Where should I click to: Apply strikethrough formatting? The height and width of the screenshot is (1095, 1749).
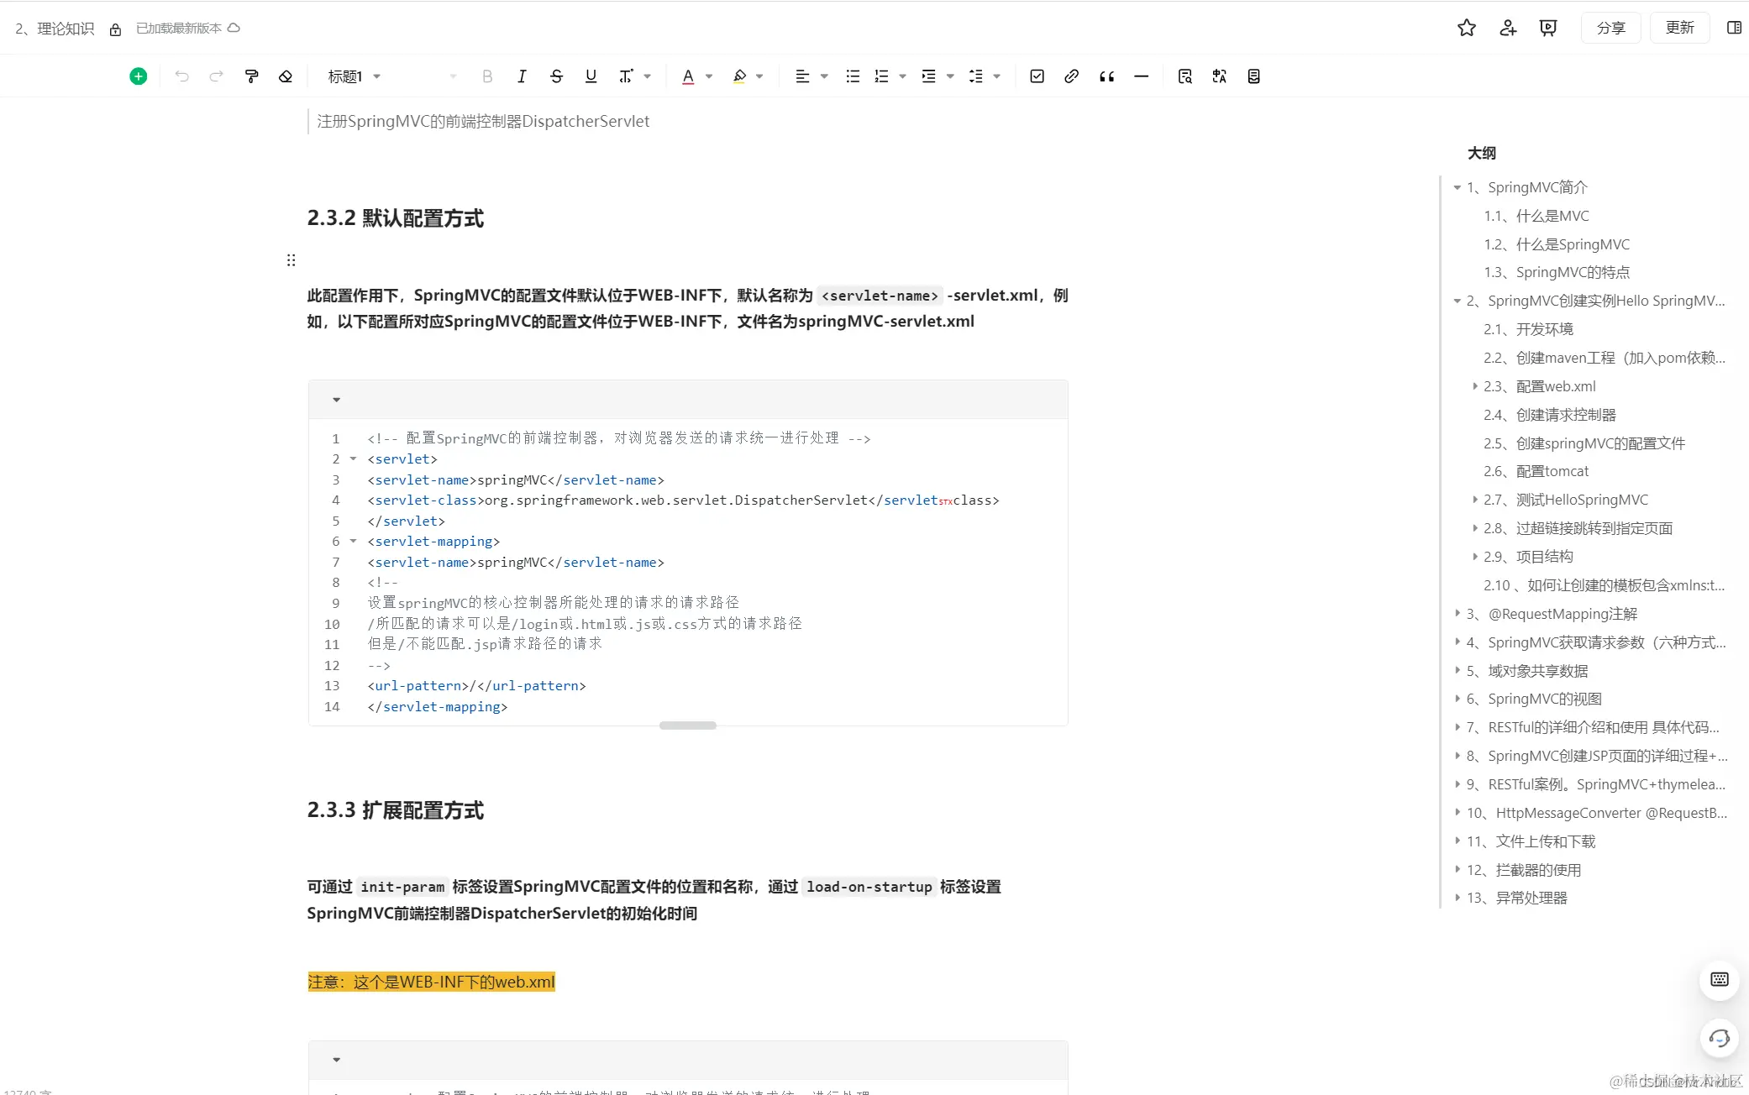pos(556,76)
